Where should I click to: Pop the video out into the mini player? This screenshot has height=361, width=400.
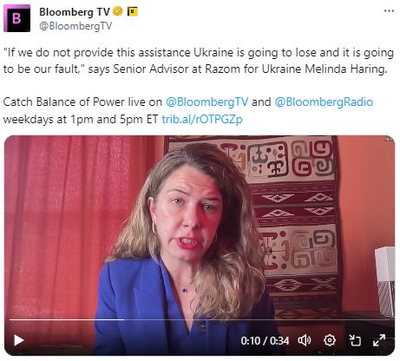355,340
